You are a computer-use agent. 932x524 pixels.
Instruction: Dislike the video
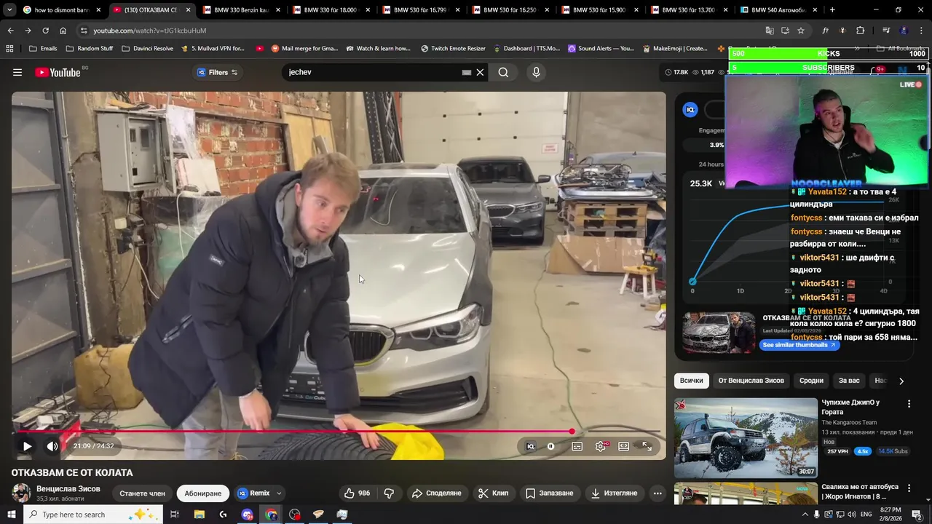[389, 493]
